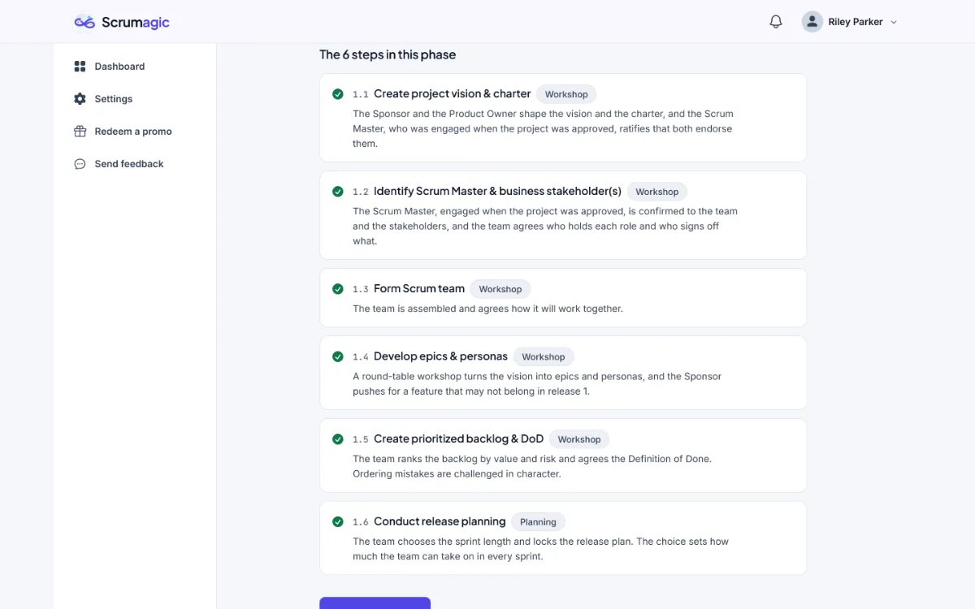Select Redeem a promo in the sidebar
The height and width of the screenshot is (609, 975).
pyautogui.click(x=135, y=132)
